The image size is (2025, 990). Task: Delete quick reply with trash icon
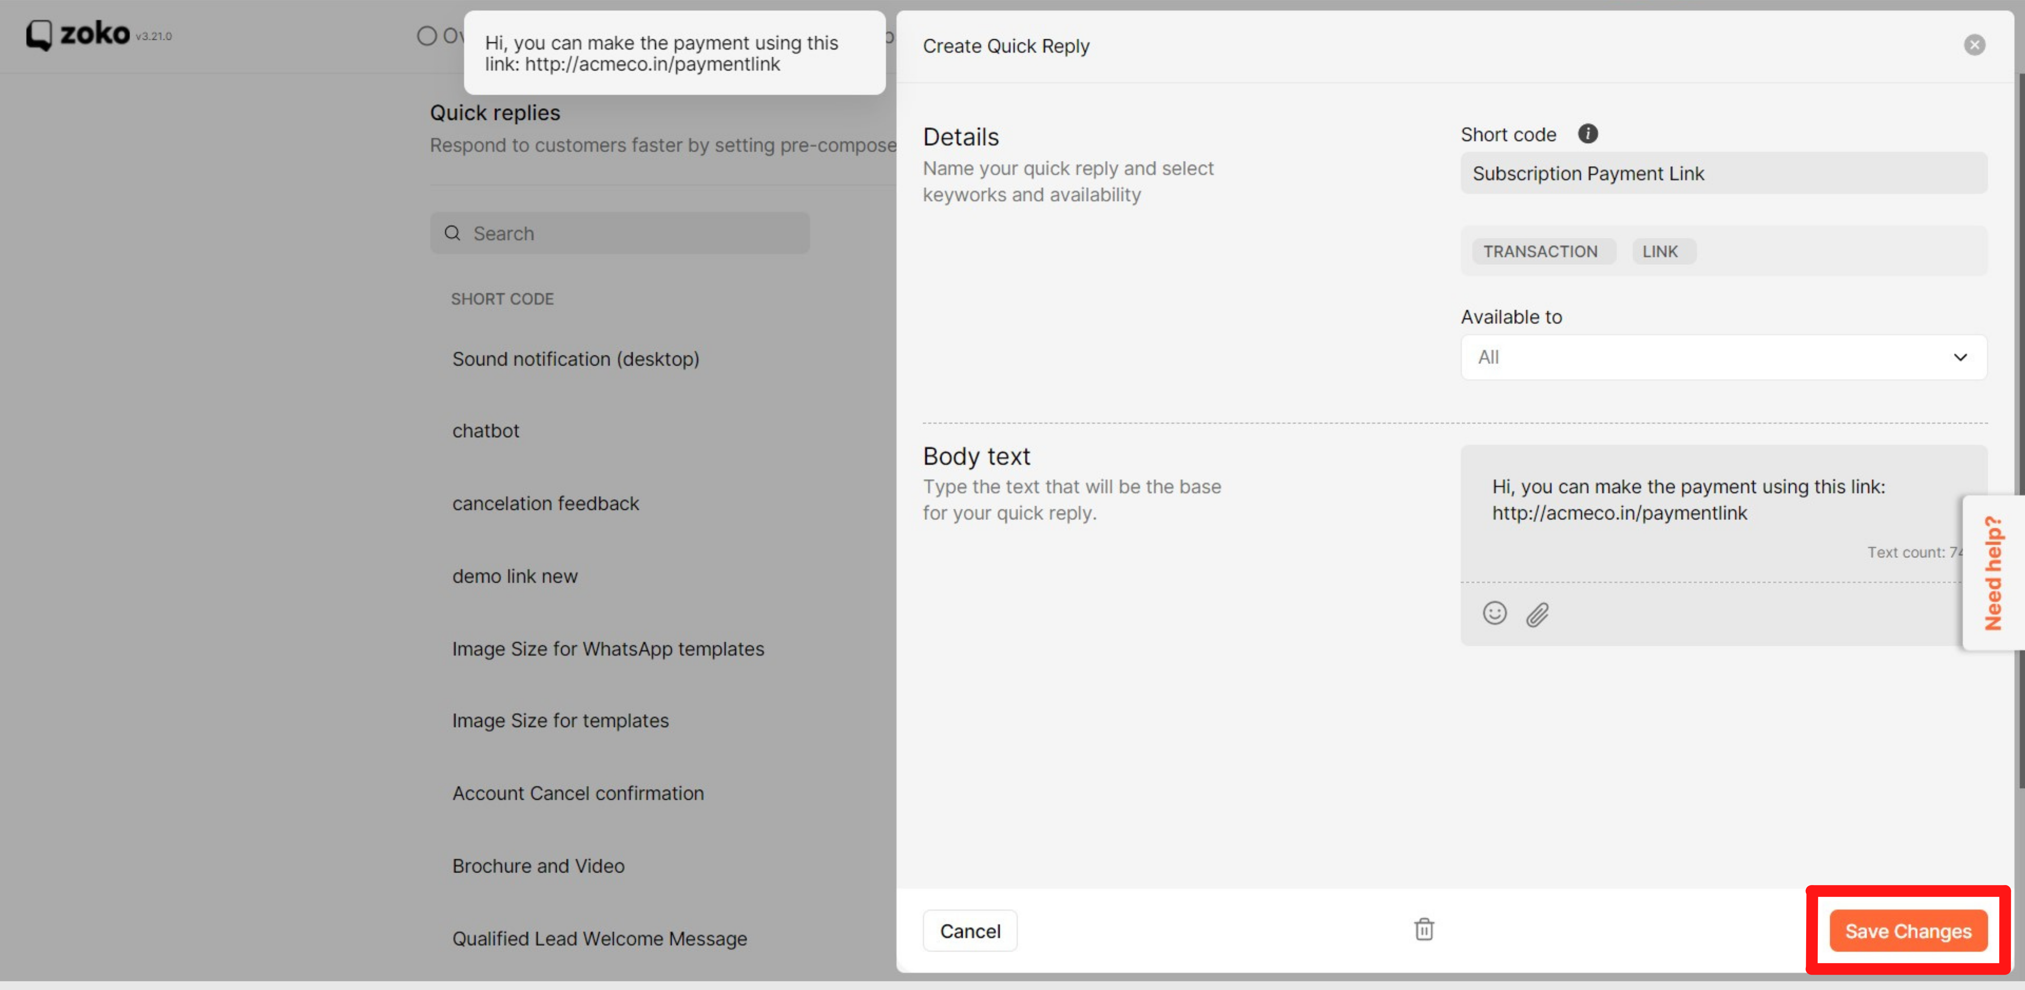pyautogui.click(x=1424, y=929)
